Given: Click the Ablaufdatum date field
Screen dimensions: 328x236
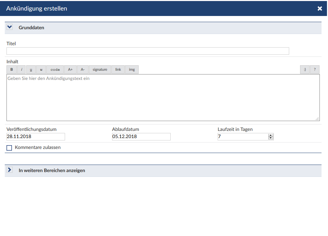Looking at the screenshot, I should pyautogui.click(x=141, y=137).
